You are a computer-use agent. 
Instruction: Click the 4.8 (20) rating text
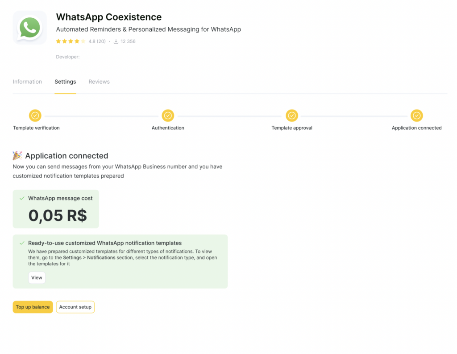97,41
